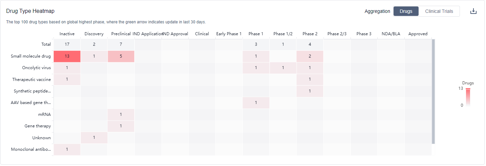486x166 pixels.
Task: Click the Oncolytic virus row label
Action: (36, 68)
